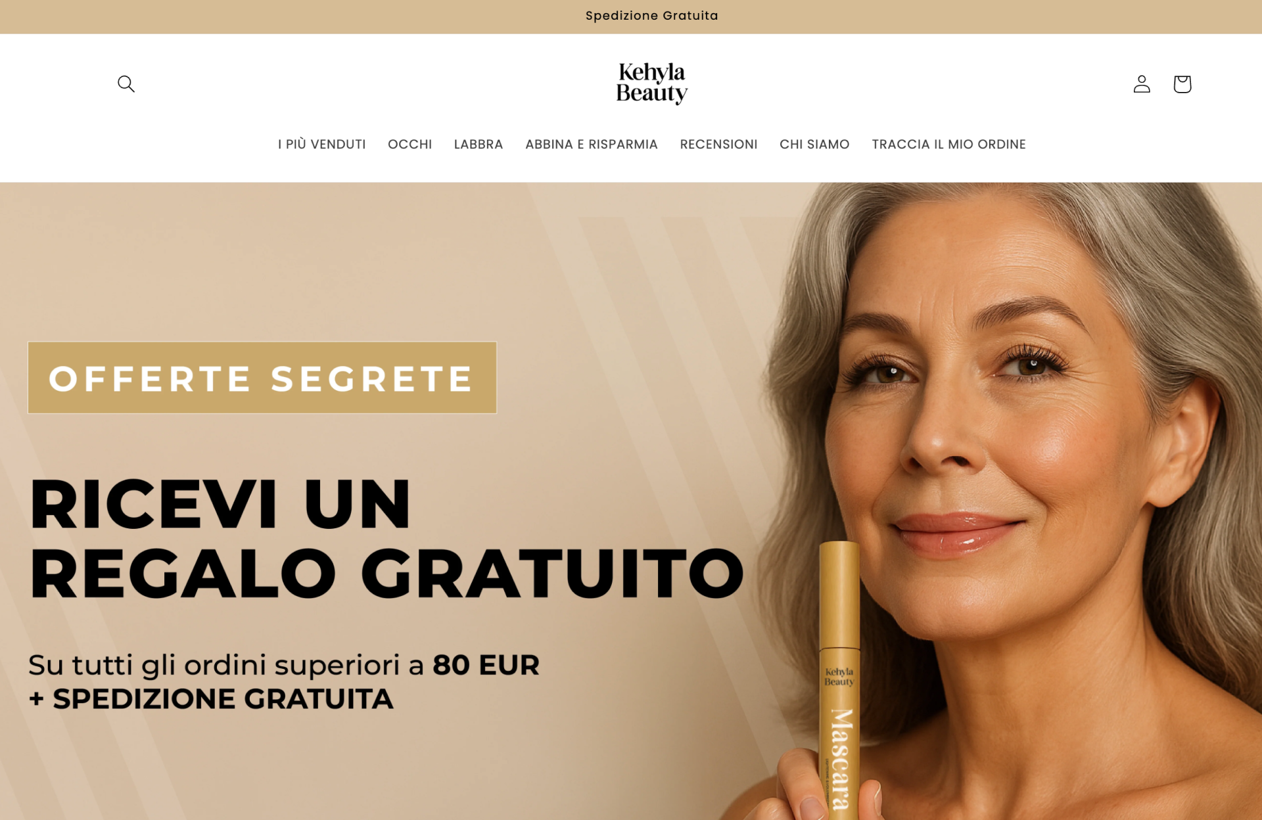Go to the OCCHI category
Screen dimensions: 1262x820
pyautogui.click(x=409, y=145)
